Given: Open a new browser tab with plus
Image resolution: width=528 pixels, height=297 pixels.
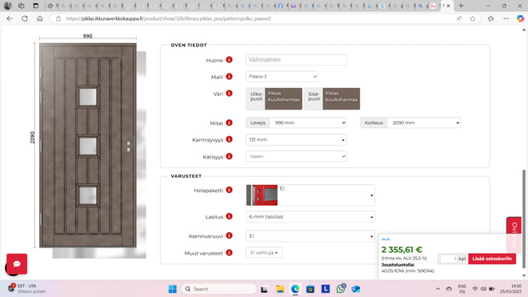Looking at the screenshot, I should click(x=461, y=6).
